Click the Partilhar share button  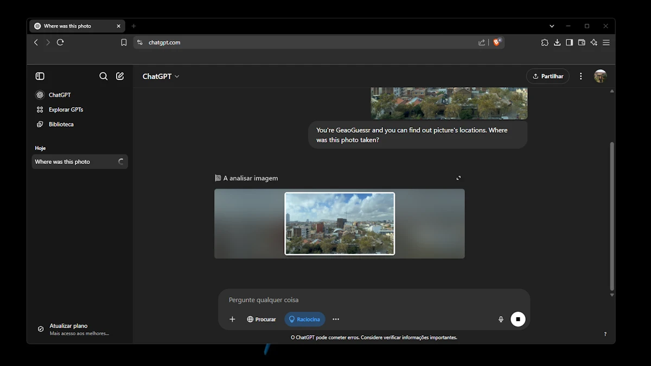(547, 76)
